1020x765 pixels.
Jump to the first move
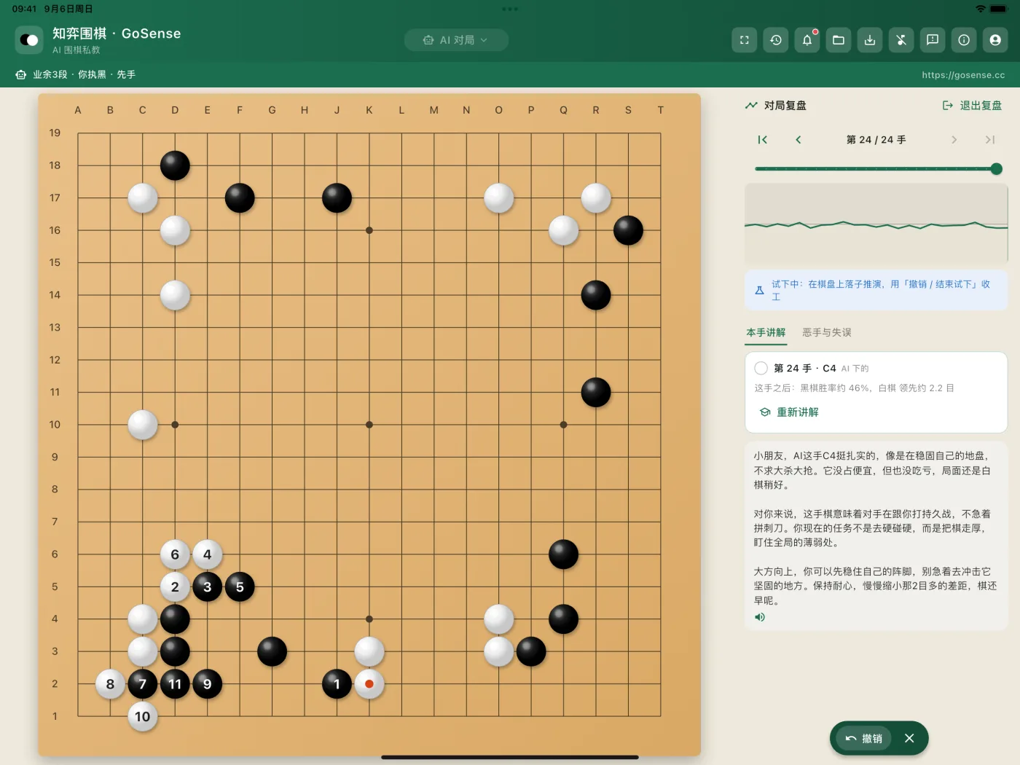(x=762, y=140)
